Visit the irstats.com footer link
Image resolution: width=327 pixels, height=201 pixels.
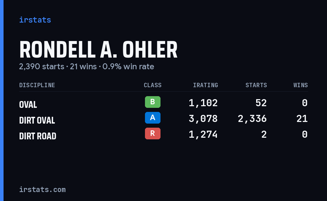coord(43,189)
